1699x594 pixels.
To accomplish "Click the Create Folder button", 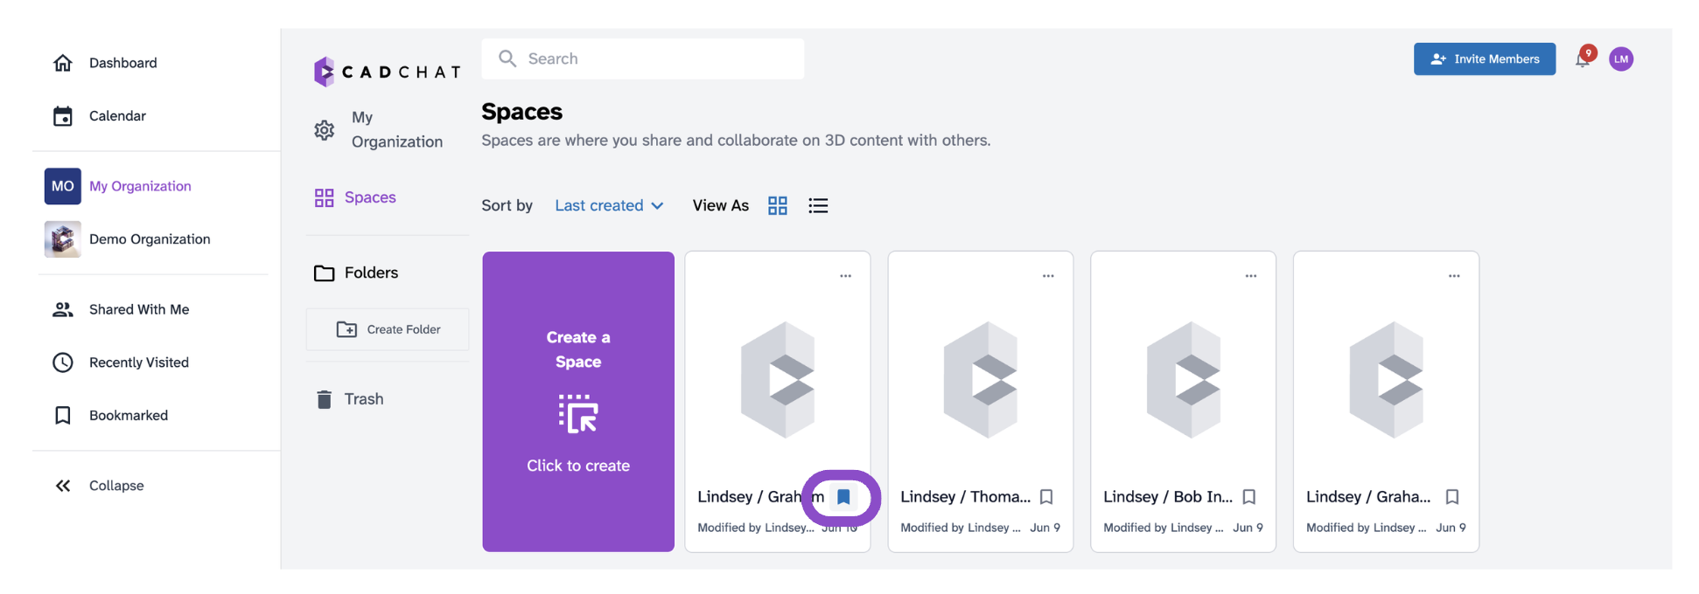I will coord(388,329).
